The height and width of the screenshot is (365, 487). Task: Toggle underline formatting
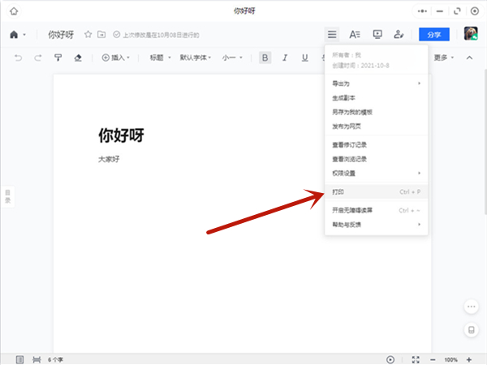tap(305, 58)
